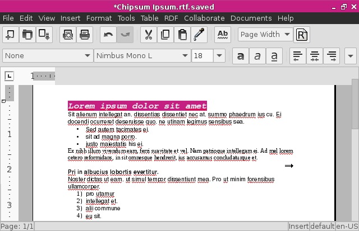Select the Format Painter tool
This screenshot has width=359, height=231.
click(x=199, y=34)
